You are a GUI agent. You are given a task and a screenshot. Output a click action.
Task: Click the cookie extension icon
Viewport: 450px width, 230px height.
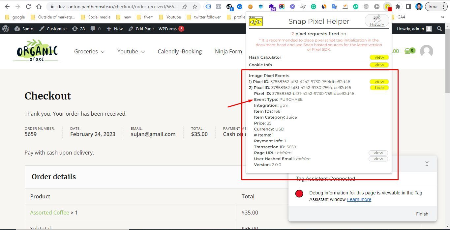[x=250, y=7]
